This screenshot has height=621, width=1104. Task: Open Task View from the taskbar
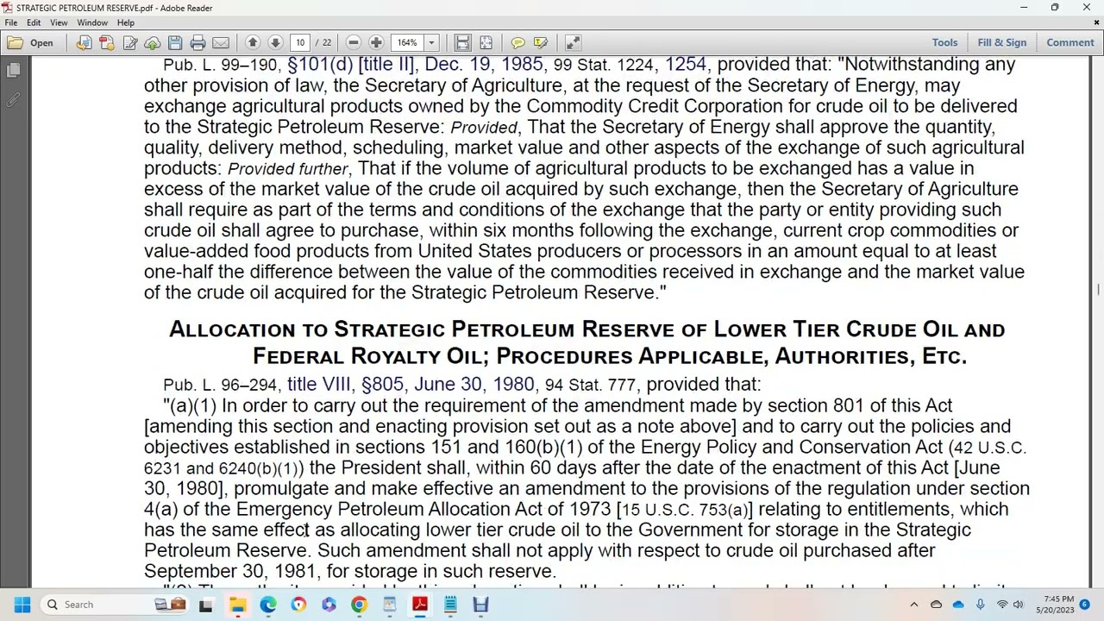click(205, 605)
